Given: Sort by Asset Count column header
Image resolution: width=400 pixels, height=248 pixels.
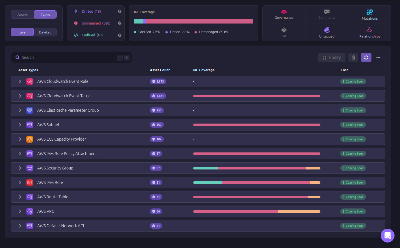Looking at the screenshot, I should click(160, 70).
